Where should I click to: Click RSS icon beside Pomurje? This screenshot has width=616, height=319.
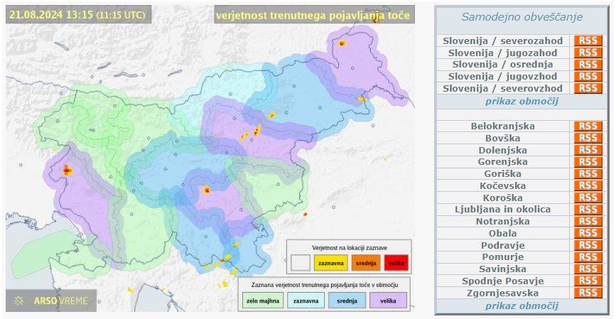pyautogui.click(x=588, y=257)
